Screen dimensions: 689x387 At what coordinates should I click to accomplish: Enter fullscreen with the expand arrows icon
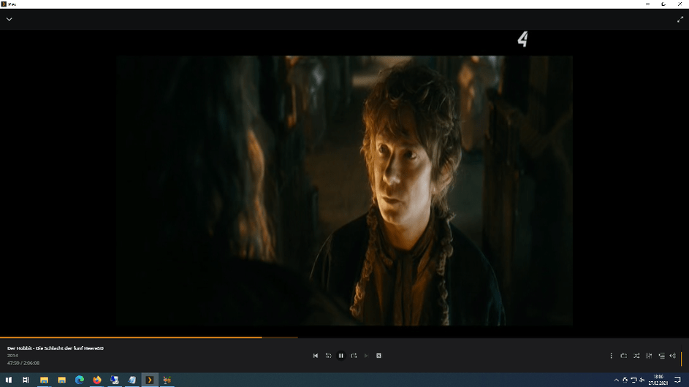tap(680, 19)
